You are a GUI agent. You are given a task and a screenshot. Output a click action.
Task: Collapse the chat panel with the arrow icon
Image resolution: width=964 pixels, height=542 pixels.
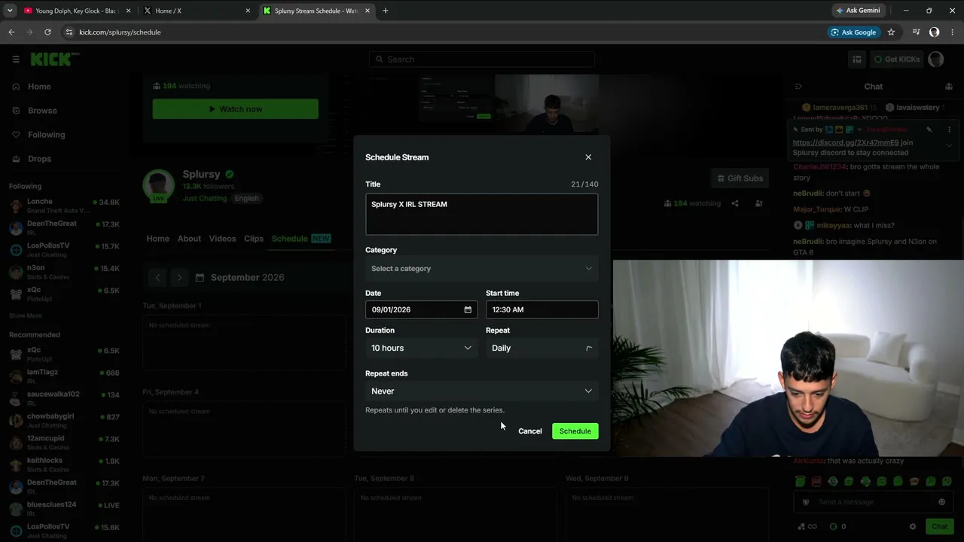[x=798, y=87]
